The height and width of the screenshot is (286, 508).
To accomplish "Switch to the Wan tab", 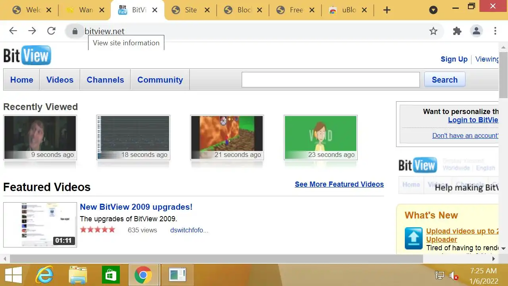I will (x=85, y=10).
